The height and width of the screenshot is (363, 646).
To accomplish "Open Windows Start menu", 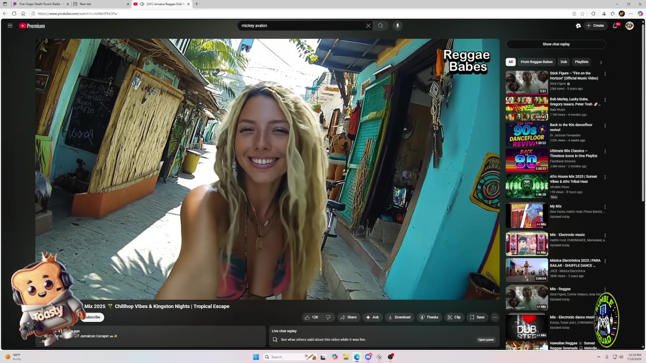I will click(256, 357).
